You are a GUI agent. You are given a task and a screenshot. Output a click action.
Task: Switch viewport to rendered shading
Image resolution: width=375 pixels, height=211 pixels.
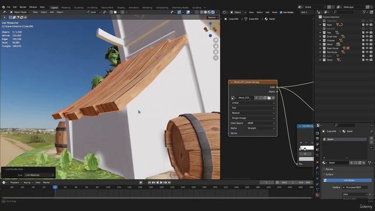(213, 12)
